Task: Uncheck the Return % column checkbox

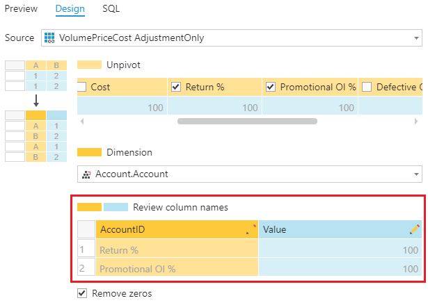Action: point(176,88)
